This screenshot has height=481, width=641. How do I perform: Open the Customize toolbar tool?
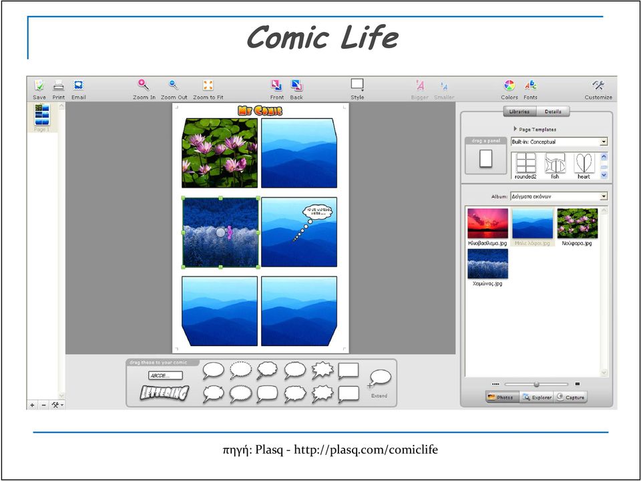[598, 86]
